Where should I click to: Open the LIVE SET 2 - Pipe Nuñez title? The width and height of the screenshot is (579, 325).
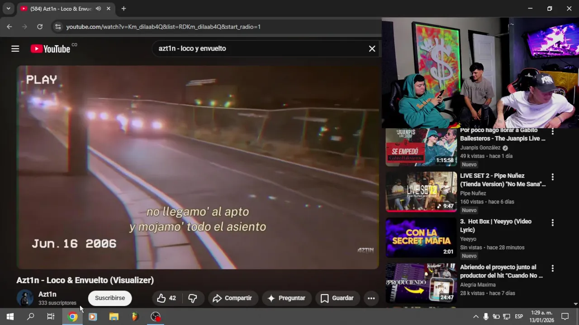(503, 180)
